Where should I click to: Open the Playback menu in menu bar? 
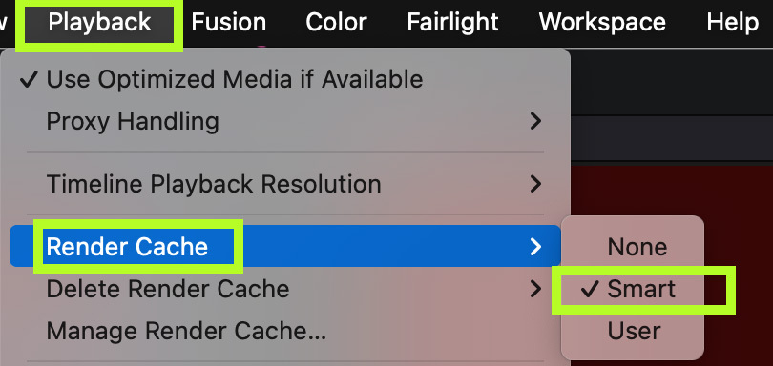point(99,23)
